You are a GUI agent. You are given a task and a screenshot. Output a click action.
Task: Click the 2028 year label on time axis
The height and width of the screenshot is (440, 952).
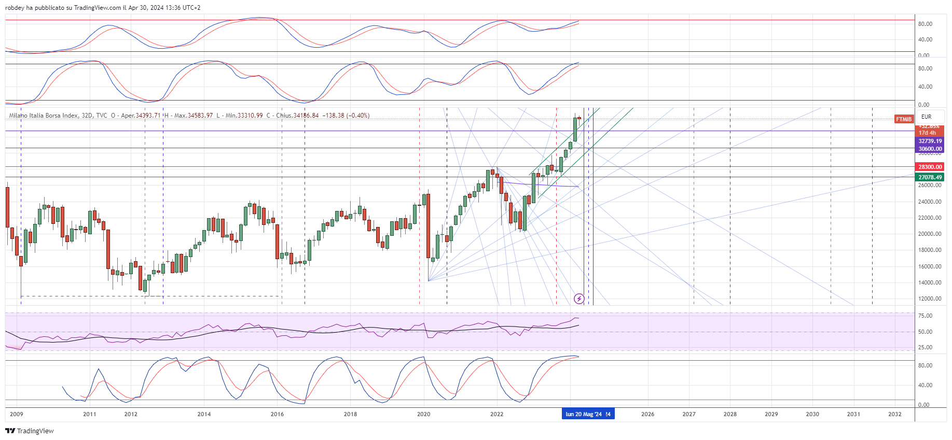coord(730,414)
